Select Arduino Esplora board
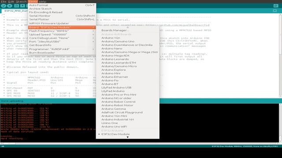282x158 pixels. click(x=127, y=70)
